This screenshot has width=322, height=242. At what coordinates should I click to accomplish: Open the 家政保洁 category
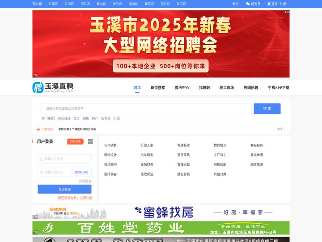tap(147, 174)
